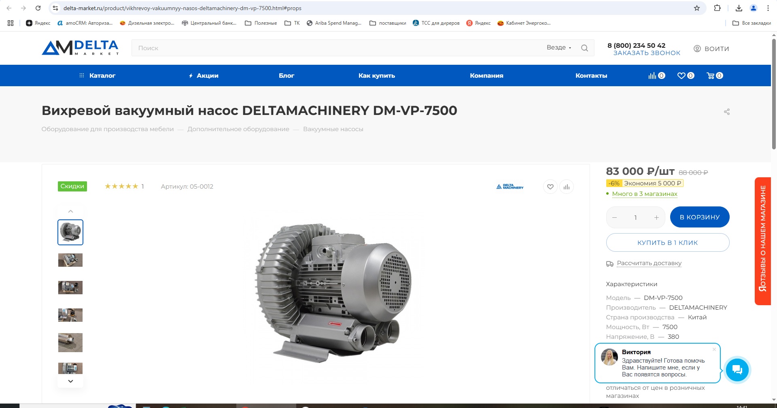The height and width of the screenshot is (408, 777).
Task: Open comparison list icon in blue navbar
Action: [x=656, y=76]
